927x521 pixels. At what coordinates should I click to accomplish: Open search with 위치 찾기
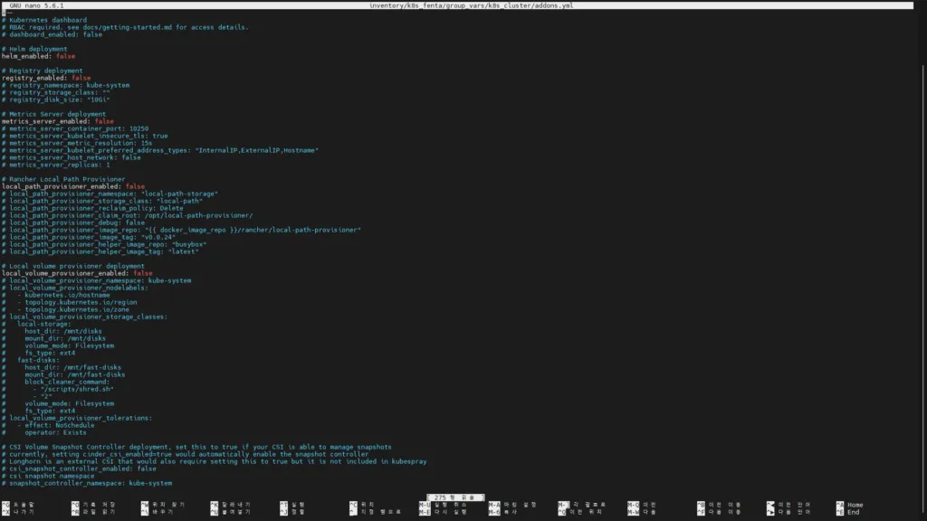163,504
